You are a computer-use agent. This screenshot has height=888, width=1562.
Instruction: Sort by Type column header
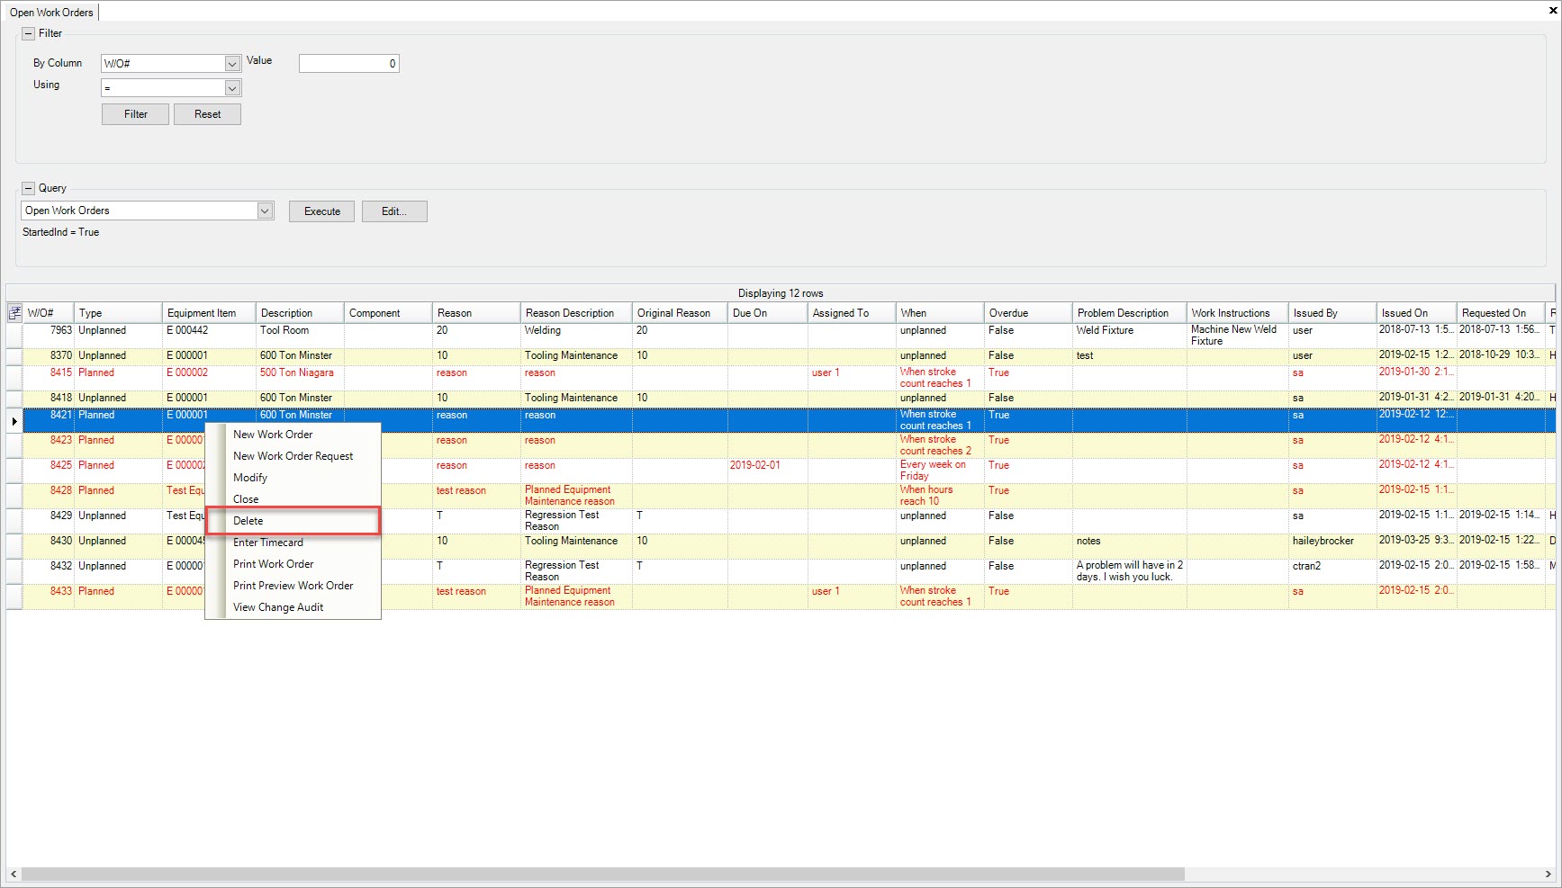(118, 313)
